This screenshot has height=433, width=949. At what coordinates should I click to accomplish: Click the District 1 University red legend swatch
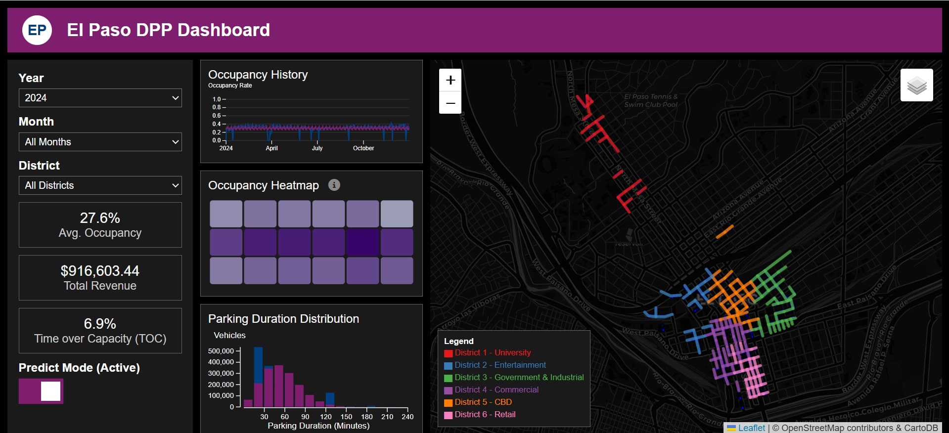pos(448,353)
